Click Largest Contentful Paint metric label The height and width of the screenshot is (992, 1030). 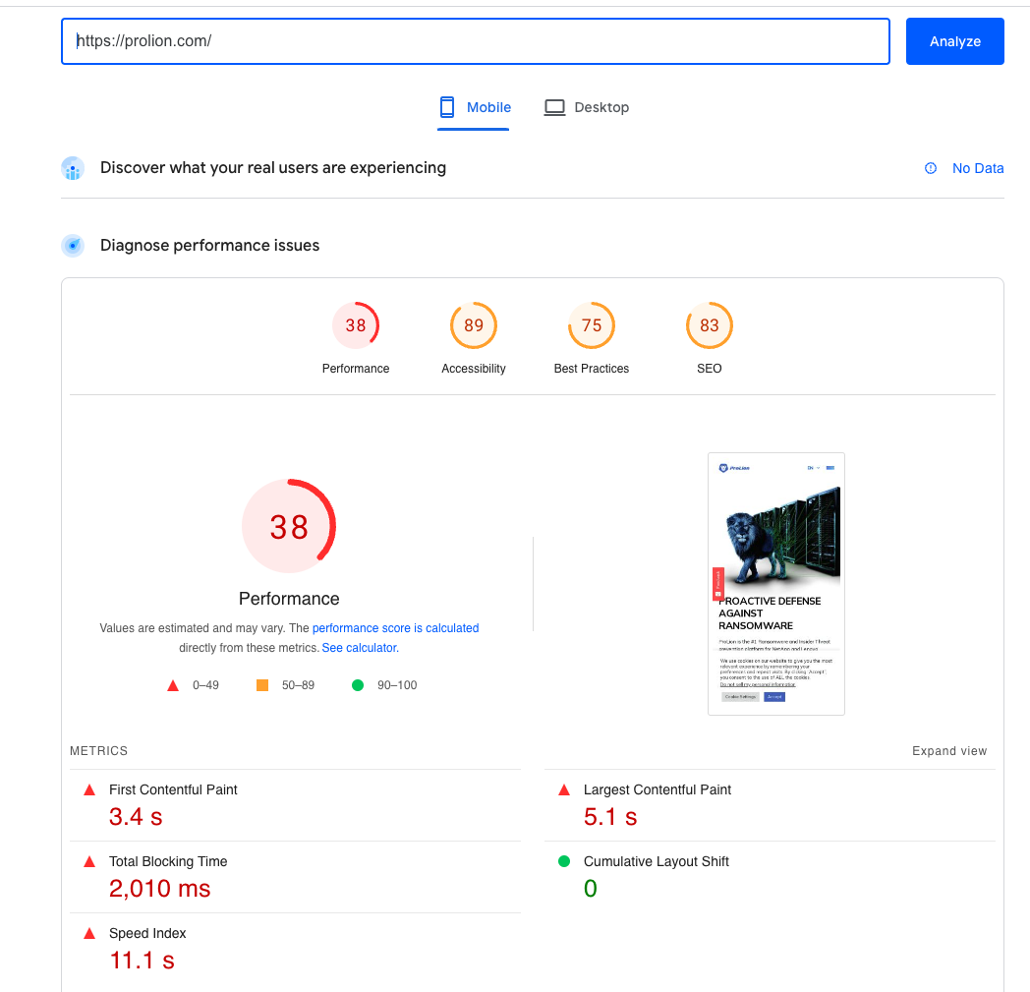click(657, 789)
